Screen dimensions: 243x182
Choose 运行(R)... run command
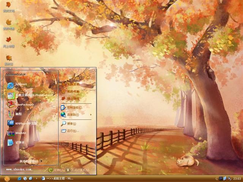pos(70,131)
